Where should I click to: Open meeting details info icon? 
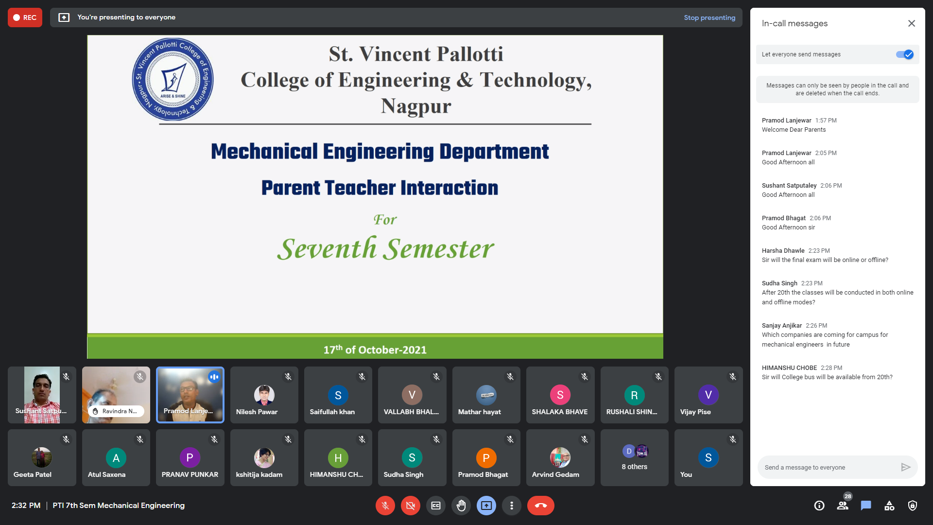click(x=819, y=506)
